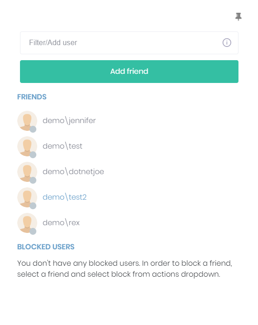Choose friend demo\rex by name
Viewport: 258px width, 325px height.
(61, 222)
